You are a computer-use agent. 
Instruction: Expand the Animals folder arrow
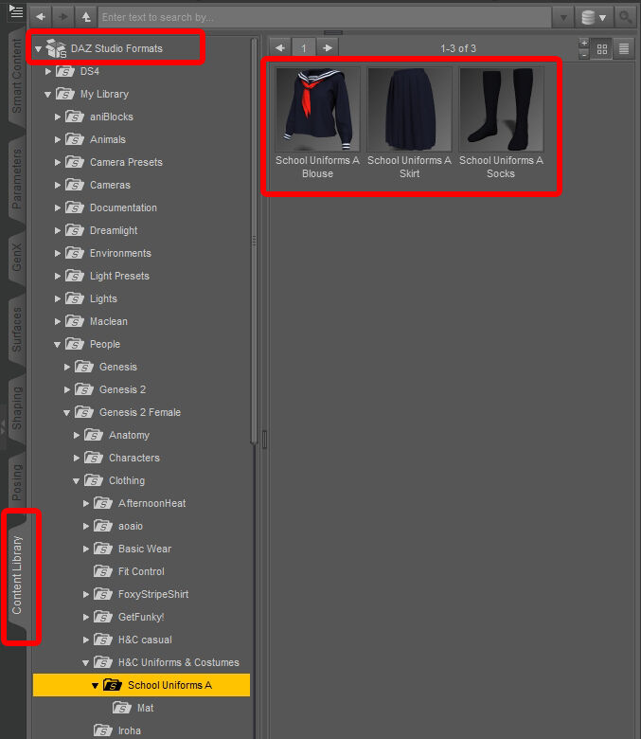point(58,139)
